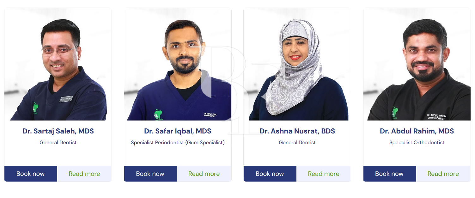This screenshot has height=198, width=475.
Task: Click the Specialist Orthodontist specialty label
Action: tap(417, 143)
